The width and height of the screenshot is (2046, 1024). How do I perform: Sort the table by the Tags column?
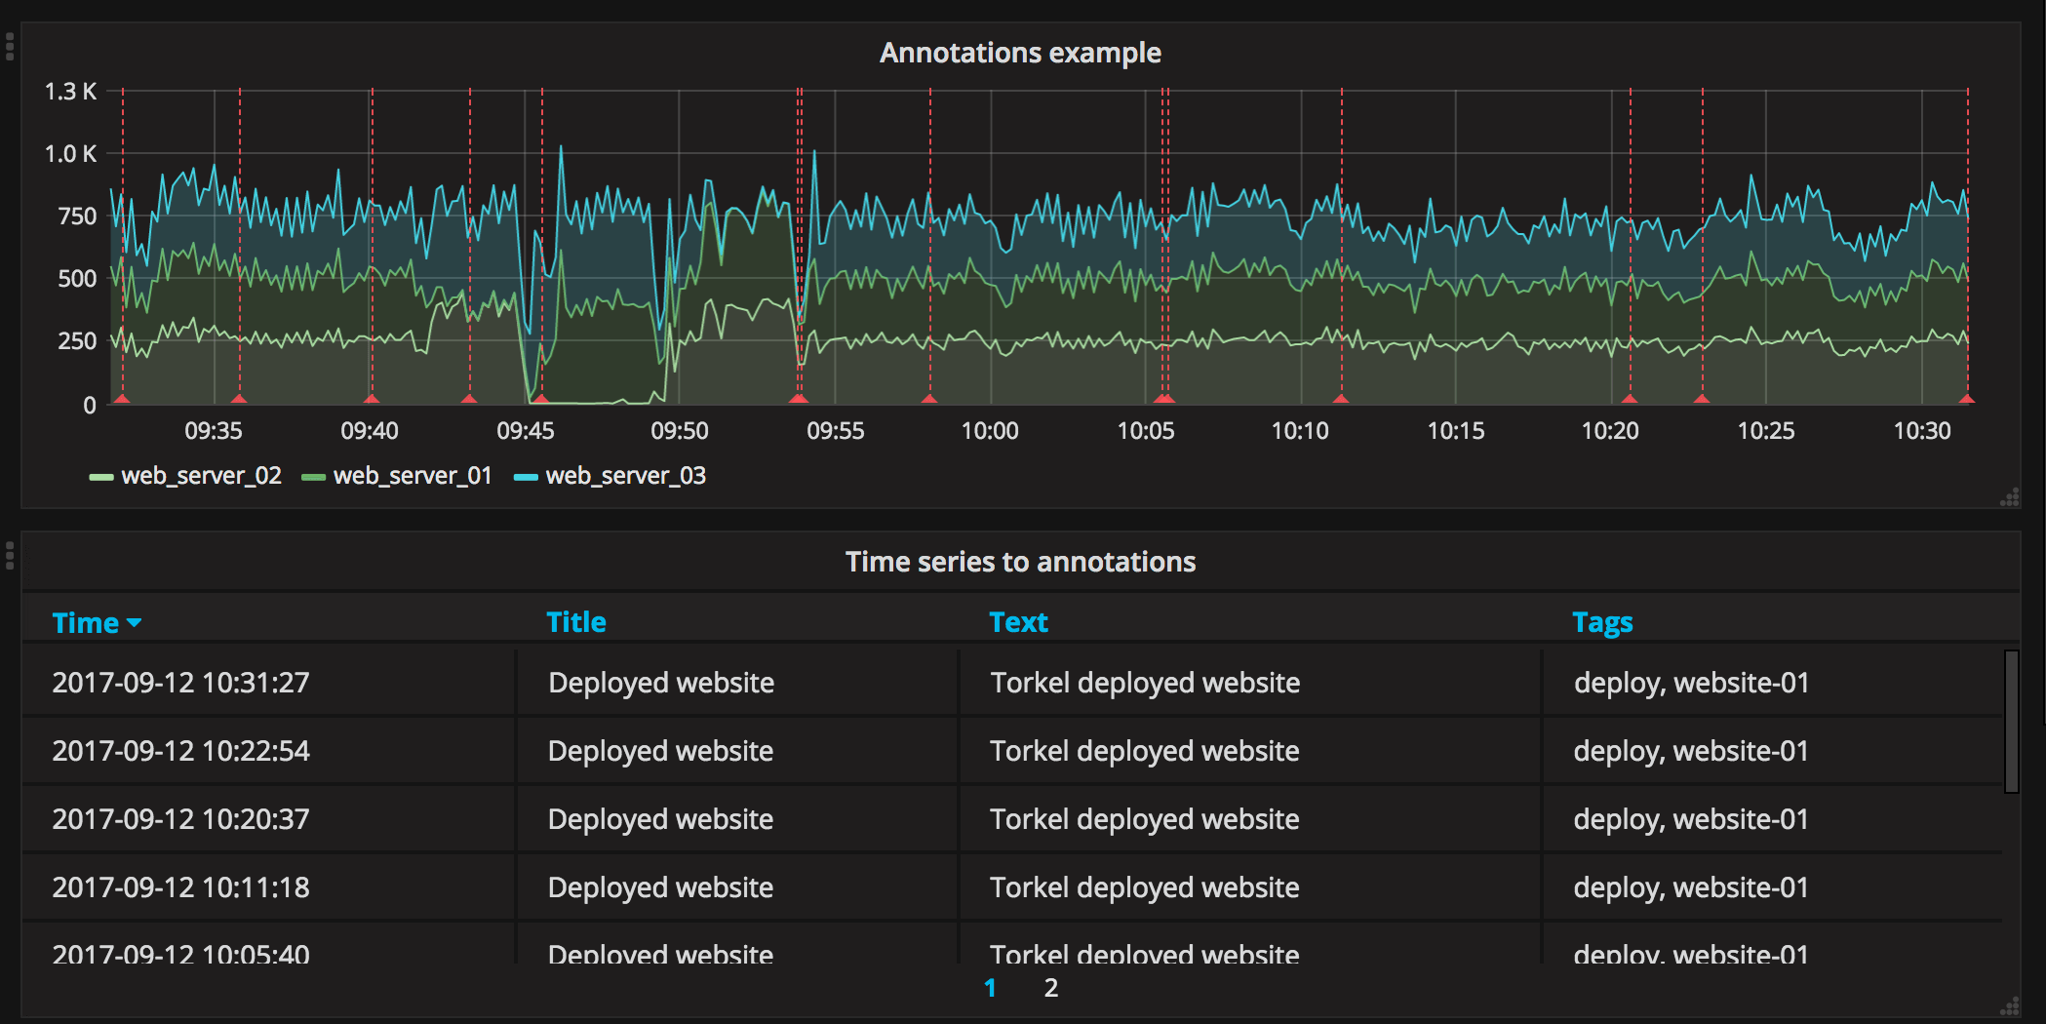(1601, 622)
